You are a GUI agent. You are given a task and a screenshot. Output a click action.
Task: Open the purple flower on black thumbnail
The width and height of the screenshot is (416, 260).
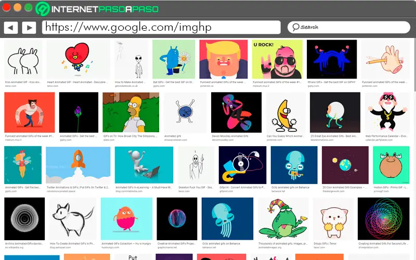point(79,112)
